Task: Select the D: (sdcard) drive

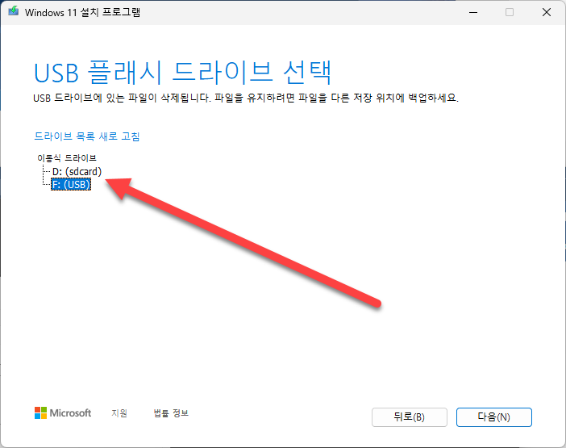Action: point(77,171)
